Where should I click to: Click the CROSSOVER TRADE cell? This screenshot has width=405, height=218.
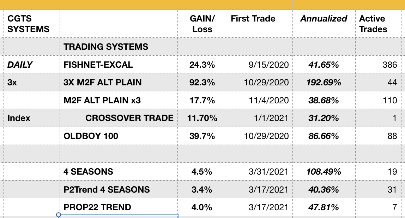(x=129, y=118)
